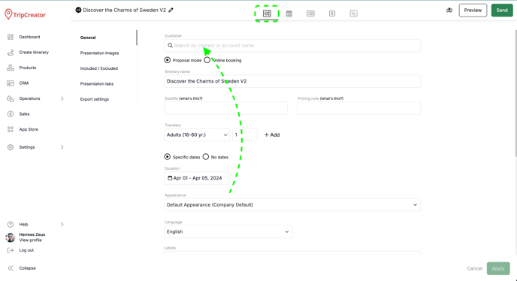
Task: Open the Export settings section
Action: point(94,99)
